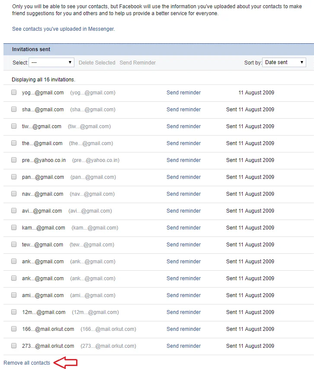Tick the checkbox for pre...@yahoo.co.in
The image size is (314, 369).
point(14,160)
